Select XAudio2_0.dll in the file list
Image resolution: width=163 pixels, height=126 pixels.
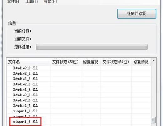pos(25,68)
